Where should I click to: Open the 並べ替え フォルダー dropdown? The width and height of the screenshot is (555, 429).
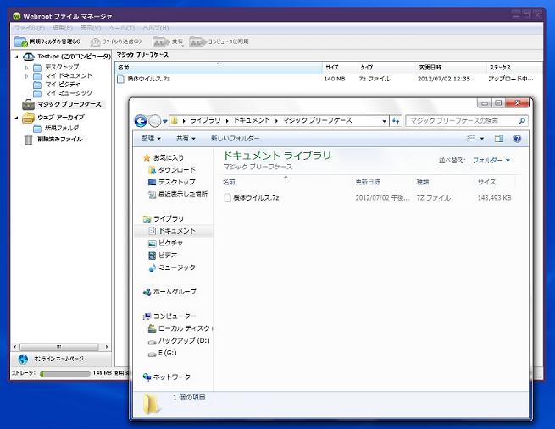click(x=491, y=161)
